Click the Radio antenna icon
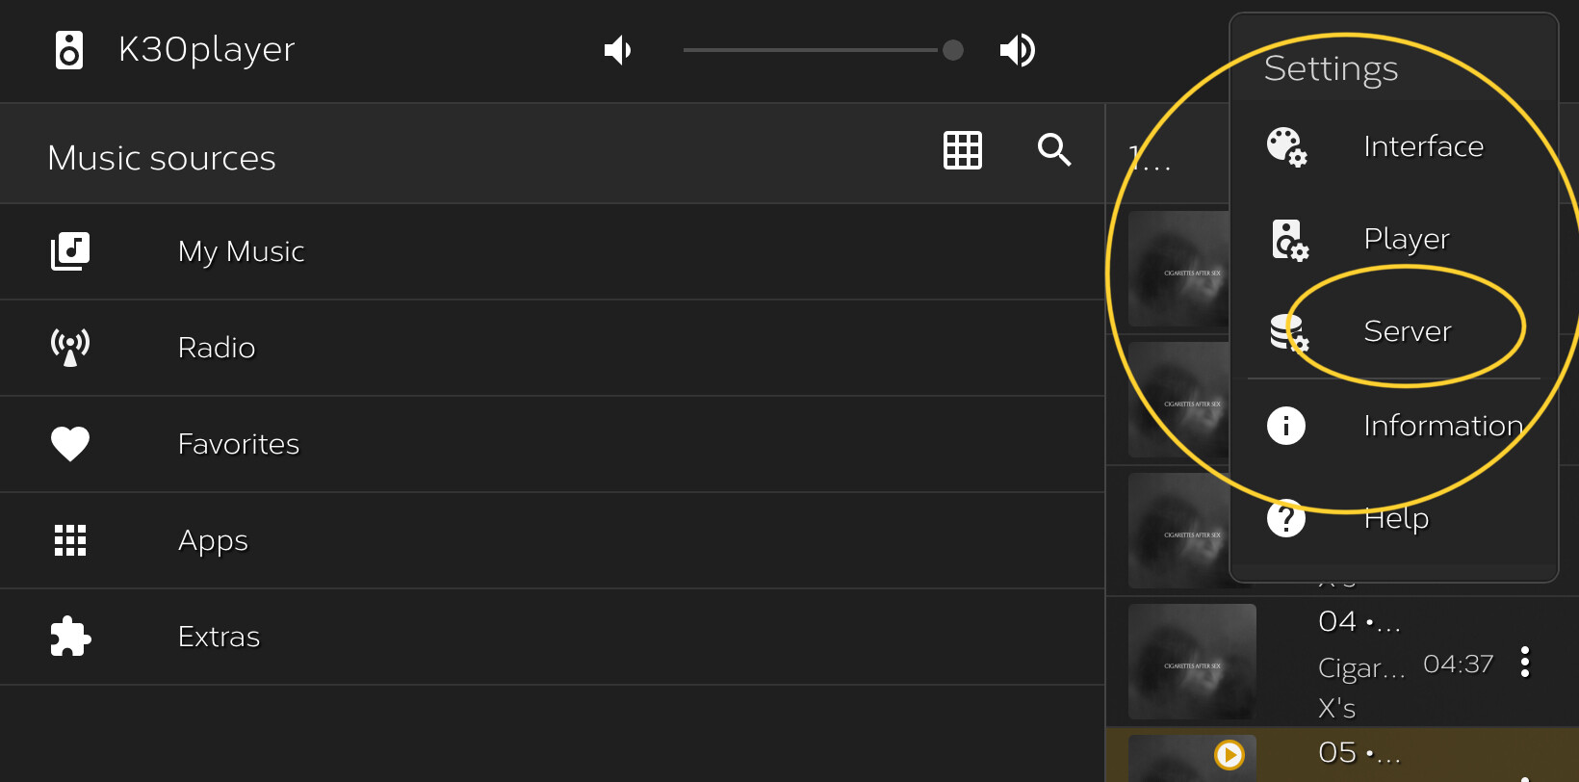 tap(70, 348)
